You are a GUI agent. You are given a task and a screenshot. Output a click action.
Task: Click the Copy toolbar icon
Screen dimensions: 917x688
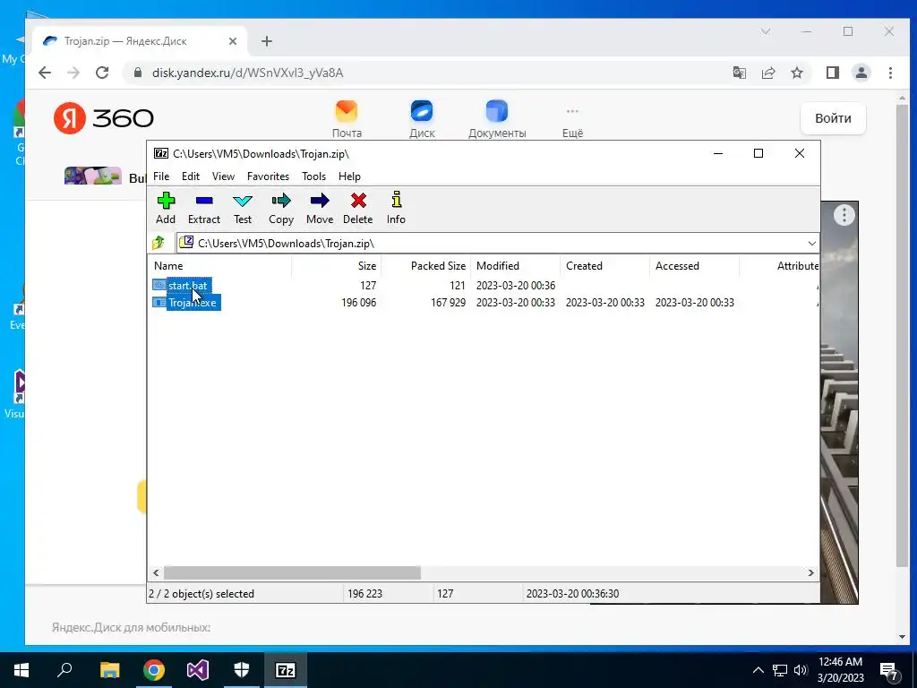click(x=280, y=208)
